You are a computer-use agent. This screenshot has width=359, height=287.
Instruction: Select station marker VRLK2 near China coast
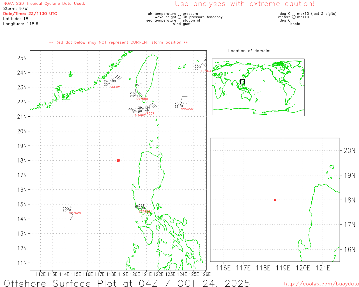coord(109,83)
